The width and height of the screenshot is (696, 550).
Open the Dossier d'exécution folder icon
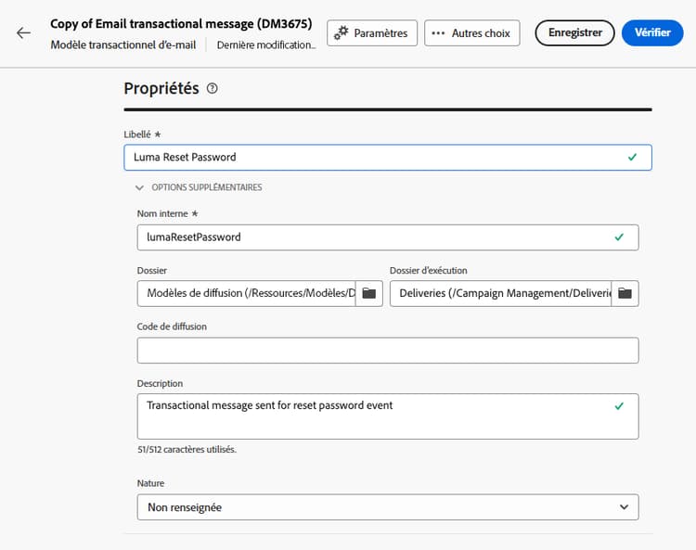pyautogui.click(x=625, y=293)
